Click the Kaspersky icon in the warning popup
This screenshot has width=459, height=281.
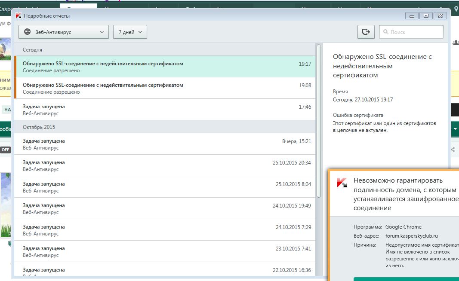342,182
